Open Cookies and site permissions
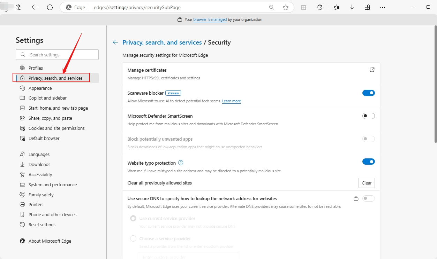Screen dimensions: 437x259 [x=57, y=128]
